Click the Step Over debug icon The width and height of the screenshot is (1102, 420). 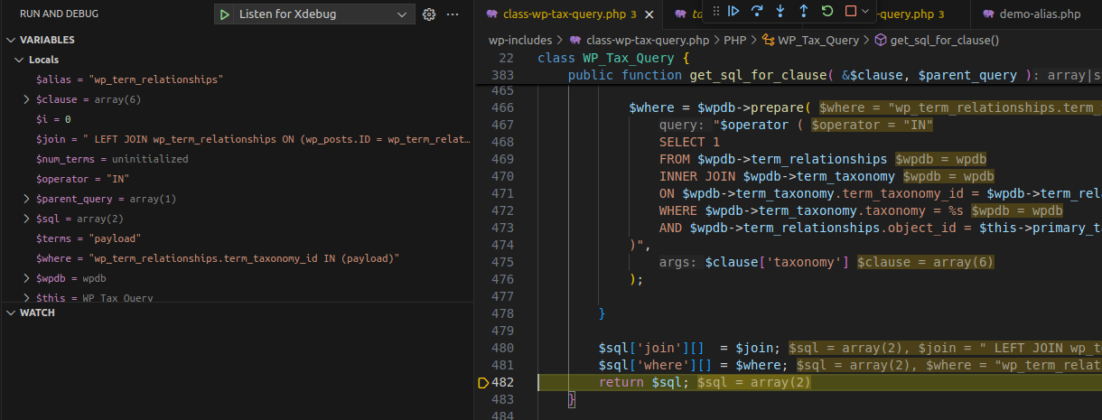click(x=757, y=11)
